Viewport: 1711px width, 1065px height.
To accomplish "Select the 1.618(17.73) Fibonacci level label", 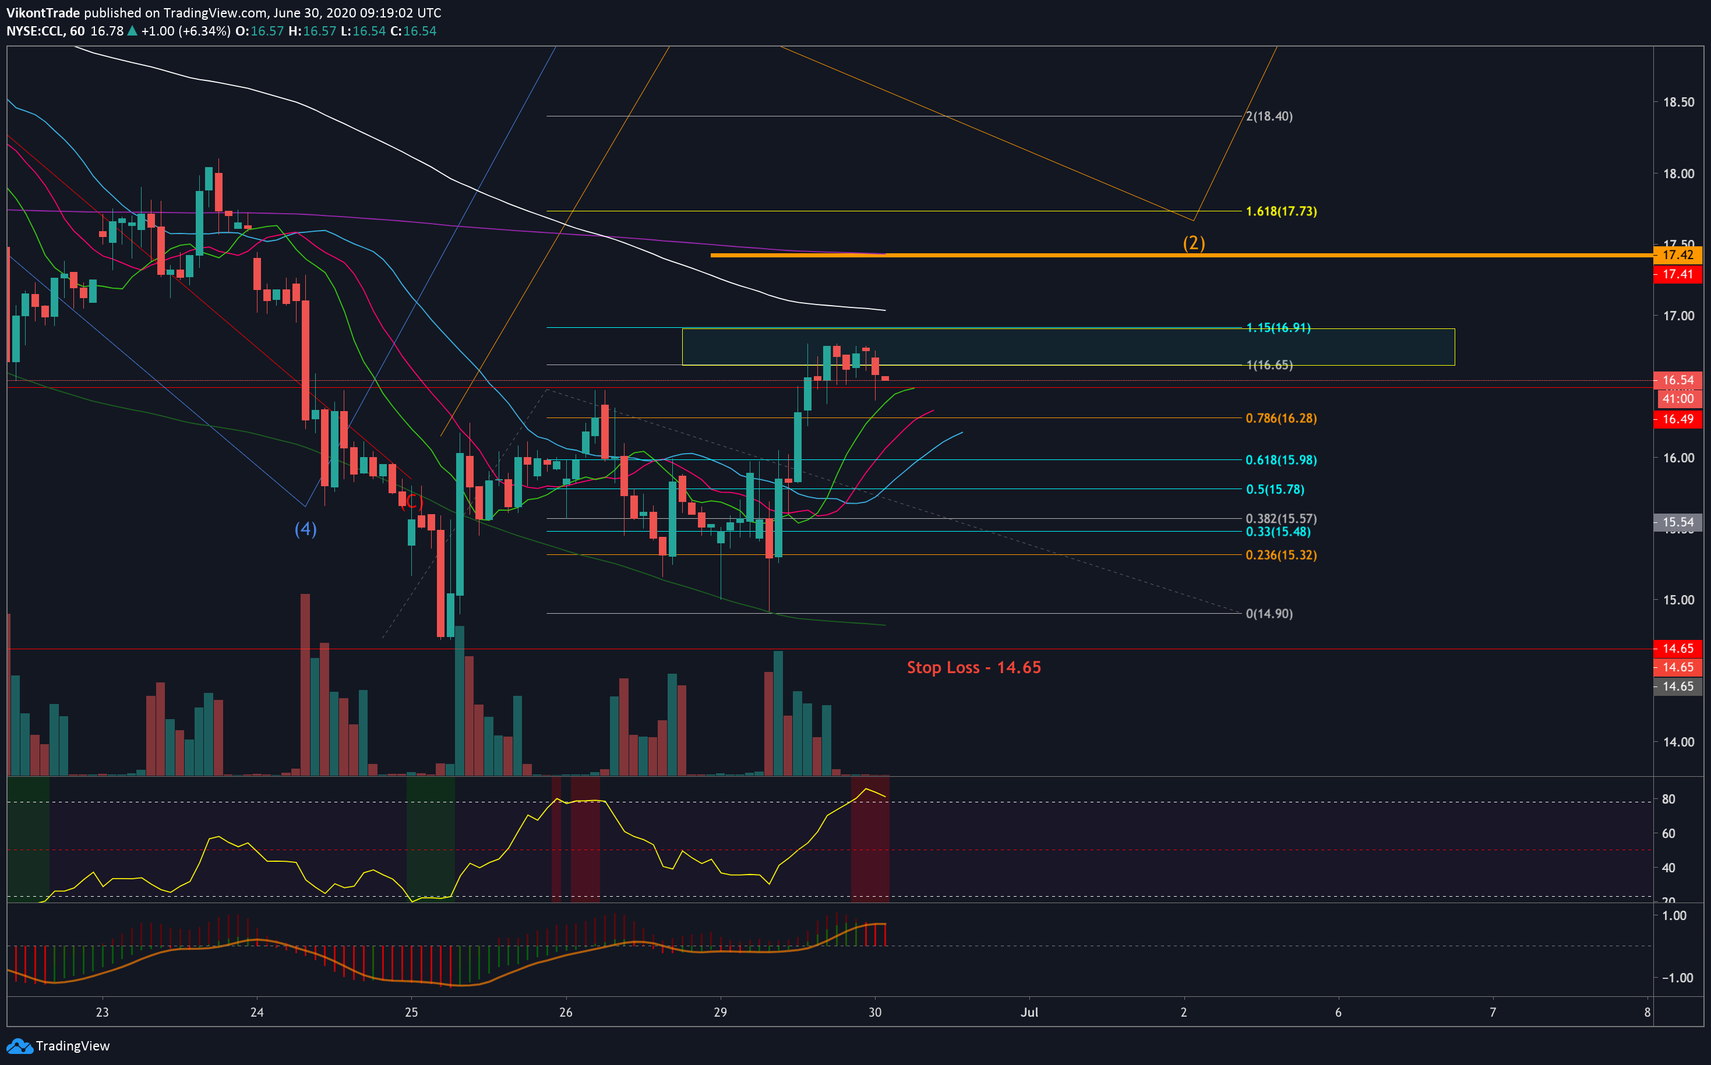I will (1281, 211).
